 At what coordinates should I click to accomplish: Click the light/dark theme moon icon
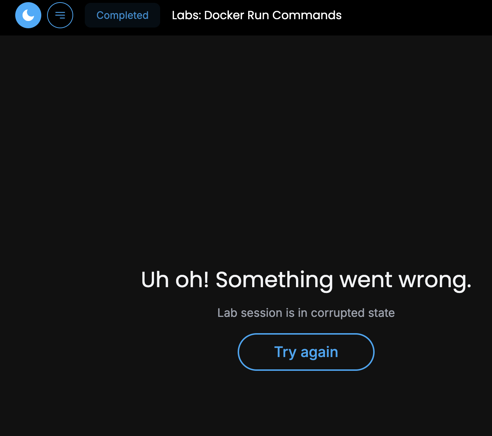click(28, 15)
